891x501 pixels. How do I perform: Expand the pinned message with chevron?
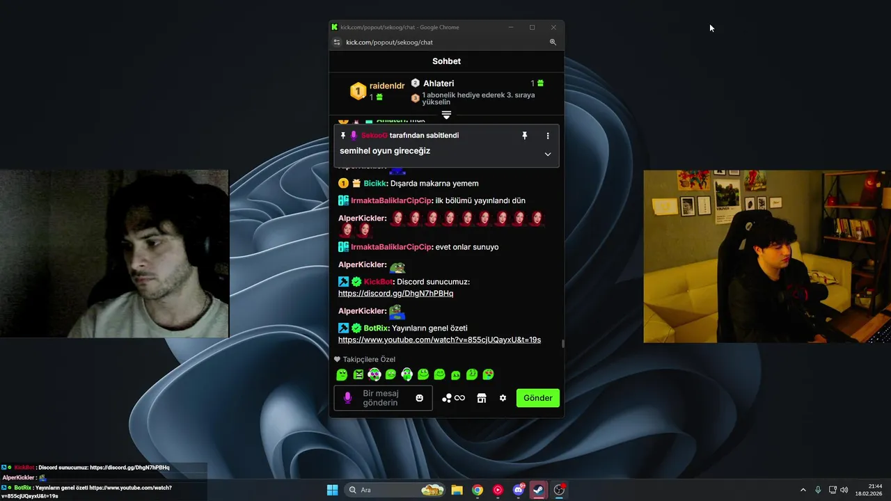click(548, 154)
